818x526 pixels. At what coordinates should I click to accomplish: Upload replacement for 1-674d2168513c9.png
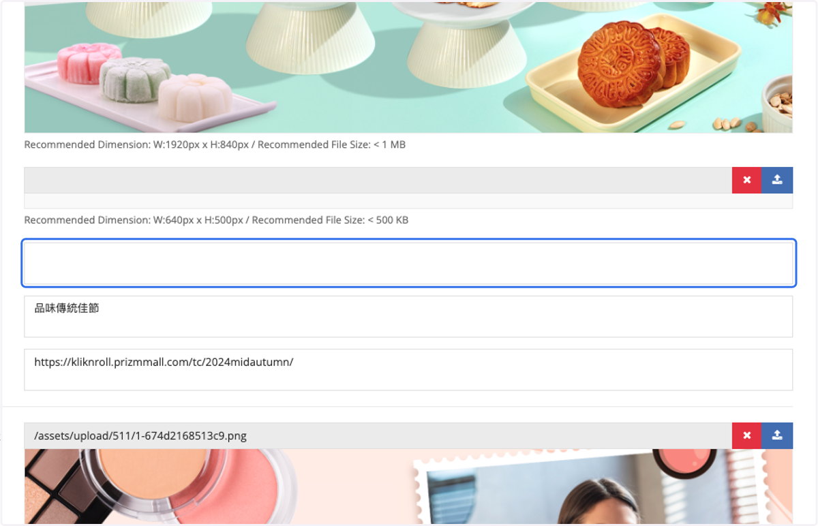pos(777,436)
